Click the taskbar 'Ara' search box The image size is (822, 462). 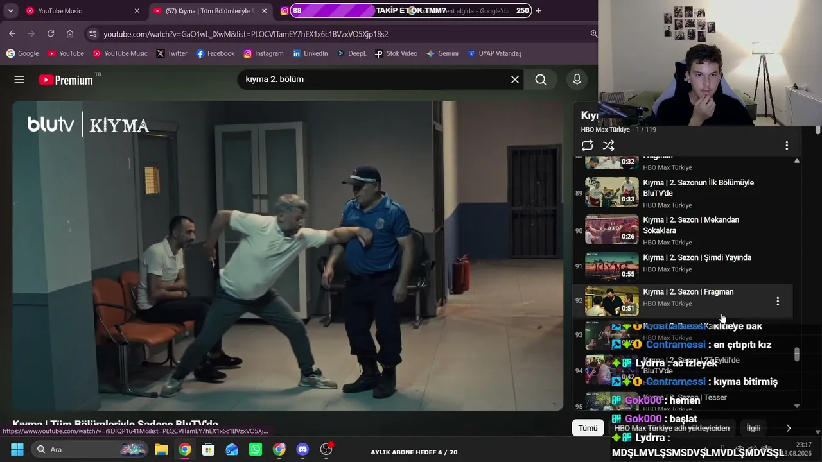pyautogui.click(x=91, y=449)
